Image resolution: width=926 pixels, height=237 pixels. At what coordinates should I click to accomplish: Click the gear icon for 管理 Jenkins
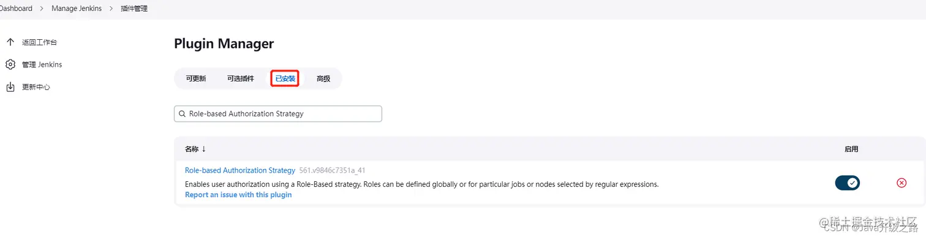10,64
